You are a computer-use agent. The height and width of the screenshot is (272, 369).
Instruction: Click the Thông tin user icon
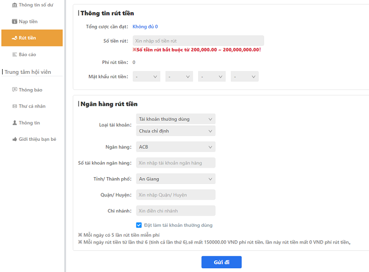pos(15,123)
